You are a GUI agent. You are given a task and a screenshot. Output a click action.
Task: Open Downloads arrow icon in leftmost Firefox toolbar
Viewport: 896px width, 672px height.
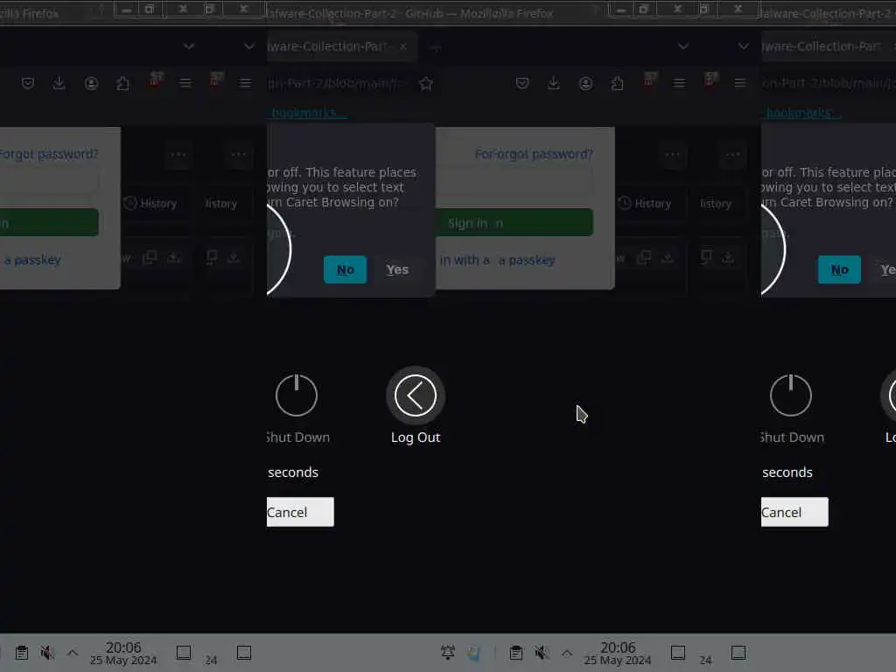pyautogui.click(x=59, y=83)
